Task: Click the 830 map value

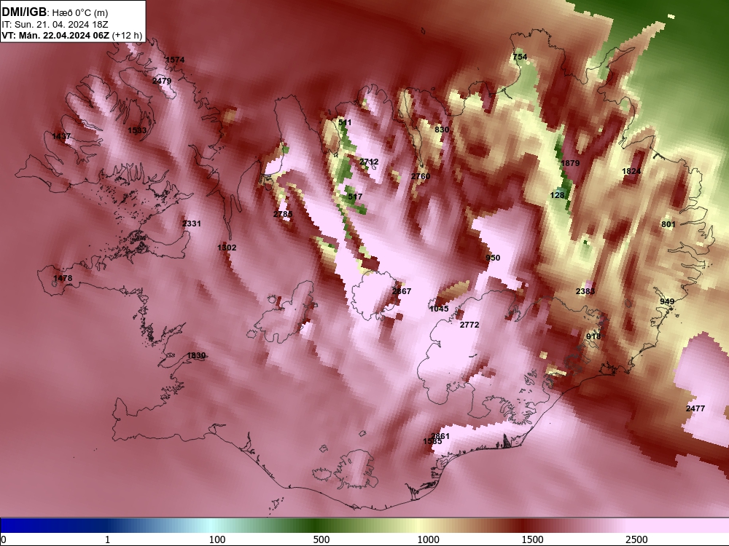Action: (x=442, y=130)
